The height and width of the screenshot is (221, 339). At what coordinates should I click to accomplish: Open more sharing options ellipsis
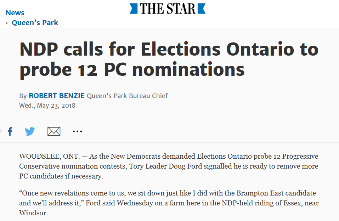tap(77, 131)
